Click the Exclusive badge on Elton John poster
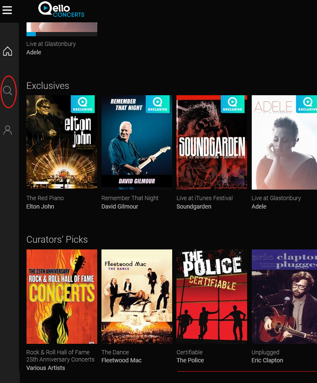The image size is (317, 383). point(83,104)
